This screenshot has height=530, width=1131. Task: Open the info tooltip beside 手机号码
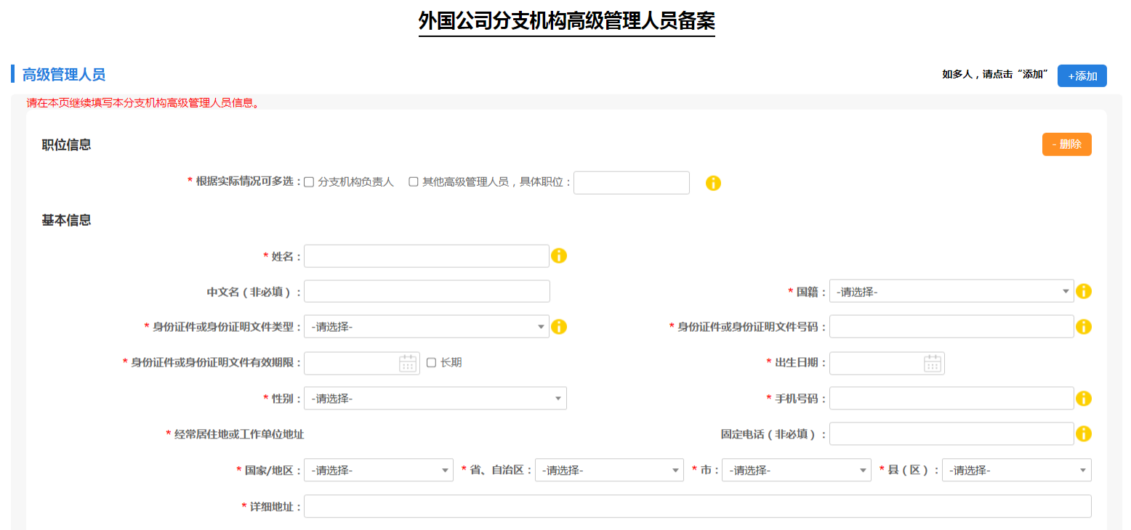(1084, 398)
